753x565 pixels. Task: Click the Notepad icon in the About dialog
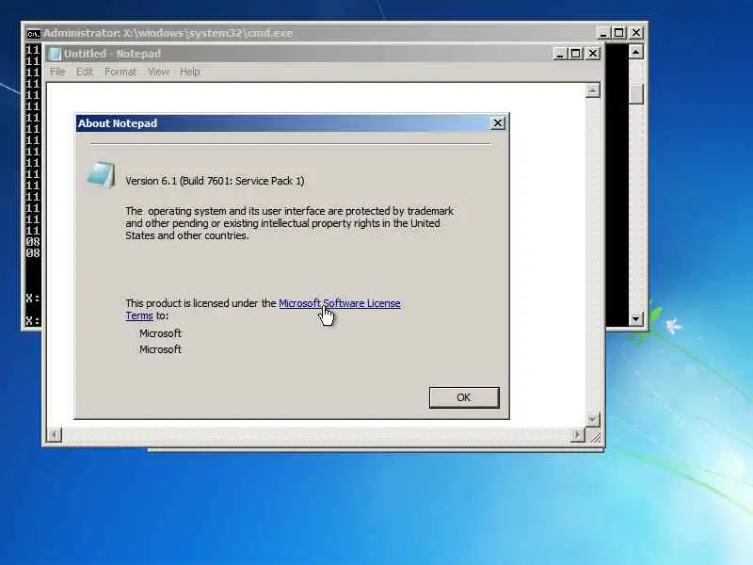pyautogui.click(x=102, y=175)
